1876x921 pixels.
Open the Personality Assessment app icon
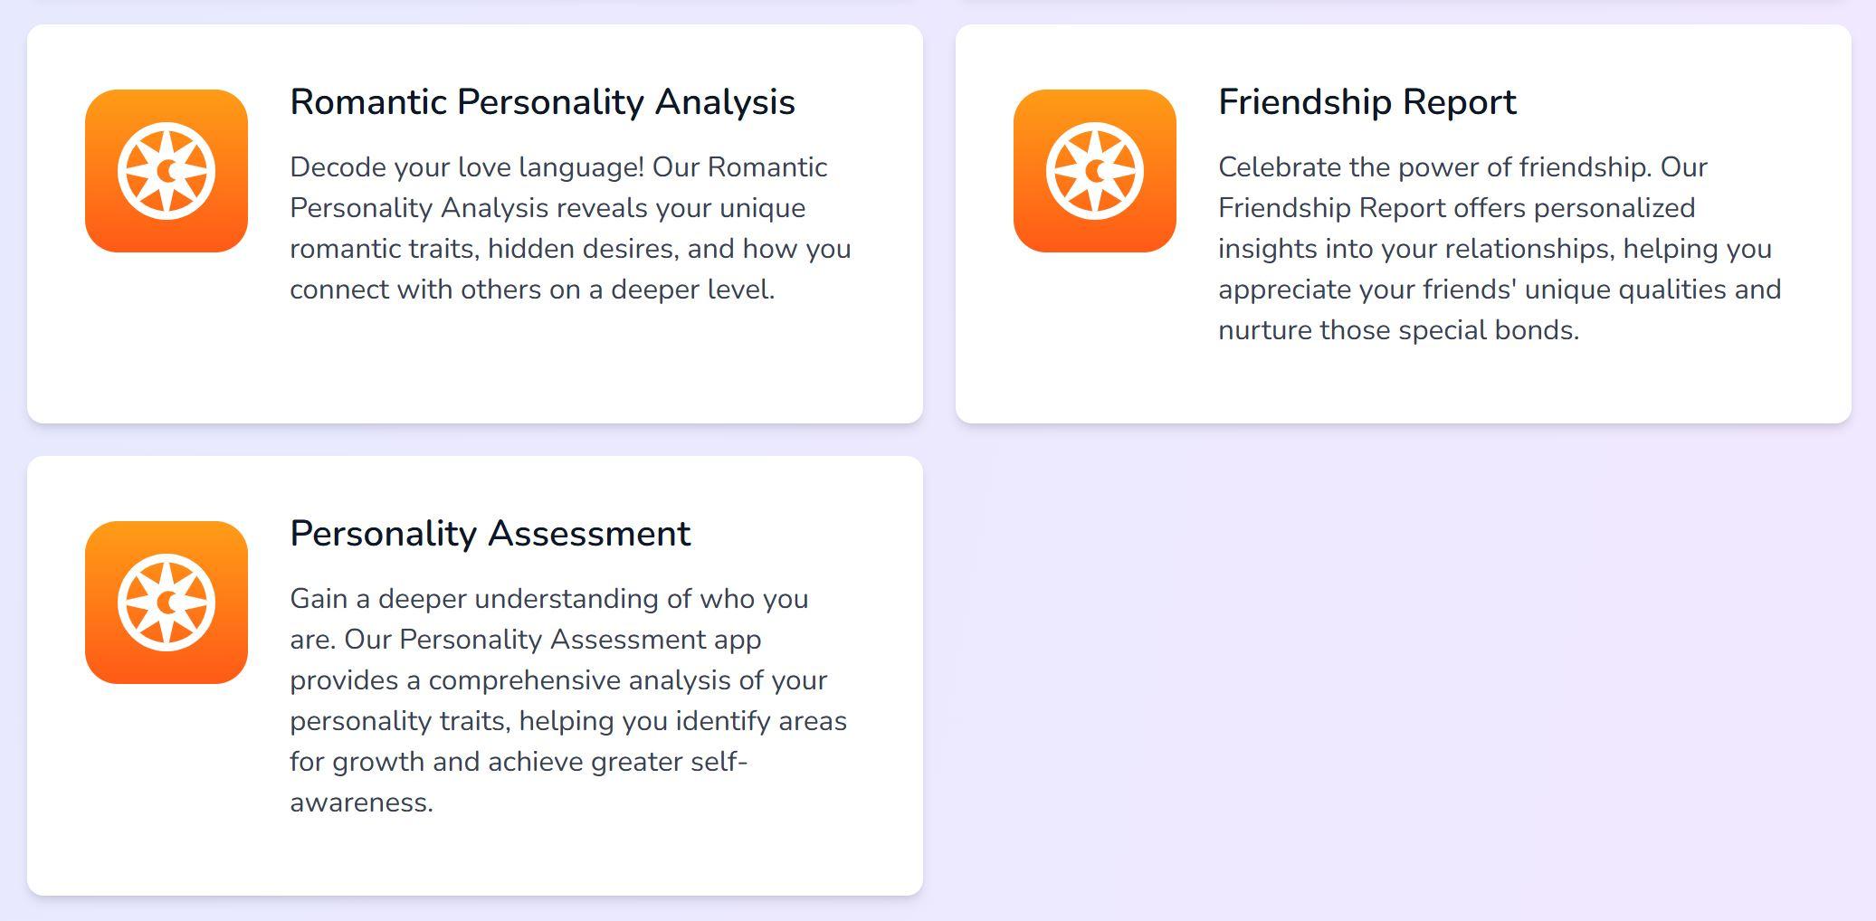[167, 603]
